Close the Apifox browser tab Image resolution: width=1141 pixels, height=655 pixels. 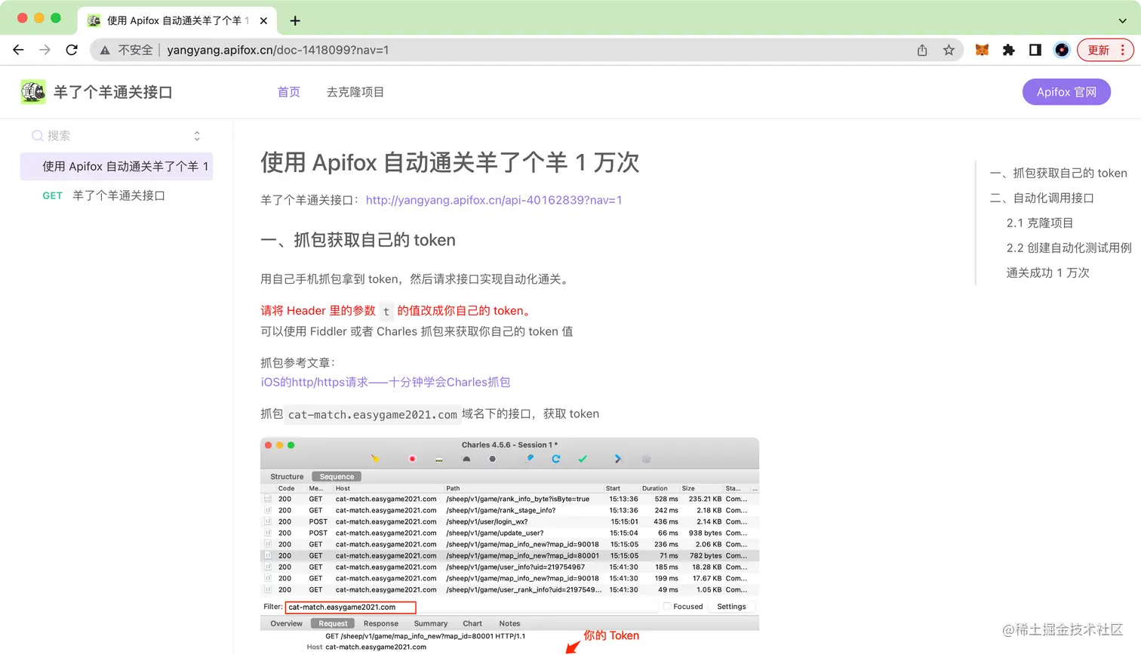[263, 21]
